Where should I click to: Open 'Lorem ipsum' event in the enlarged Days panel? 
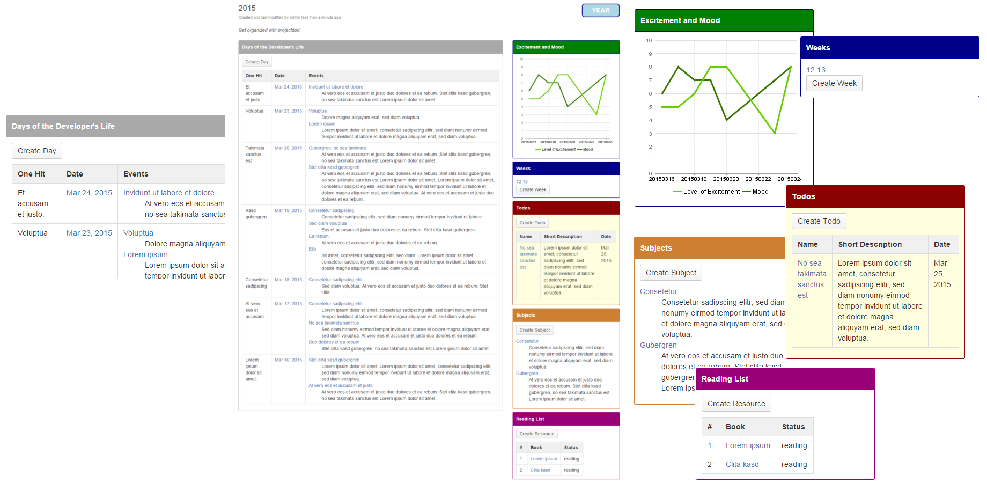(145, 254)
